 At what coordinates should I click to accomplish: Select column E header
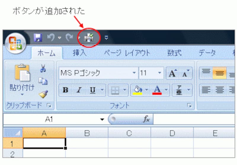pos(214,133)
